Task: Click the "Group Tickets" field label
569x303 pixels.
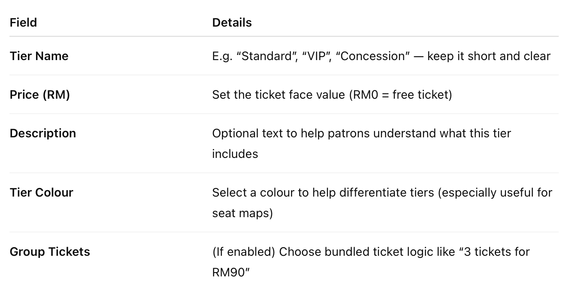Action: click(x=50, y=251)
